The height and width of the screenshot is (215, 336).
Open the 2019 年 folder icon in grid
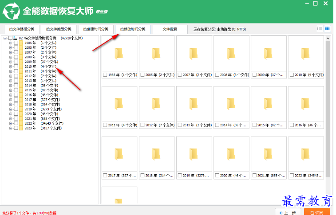(194, 154)
